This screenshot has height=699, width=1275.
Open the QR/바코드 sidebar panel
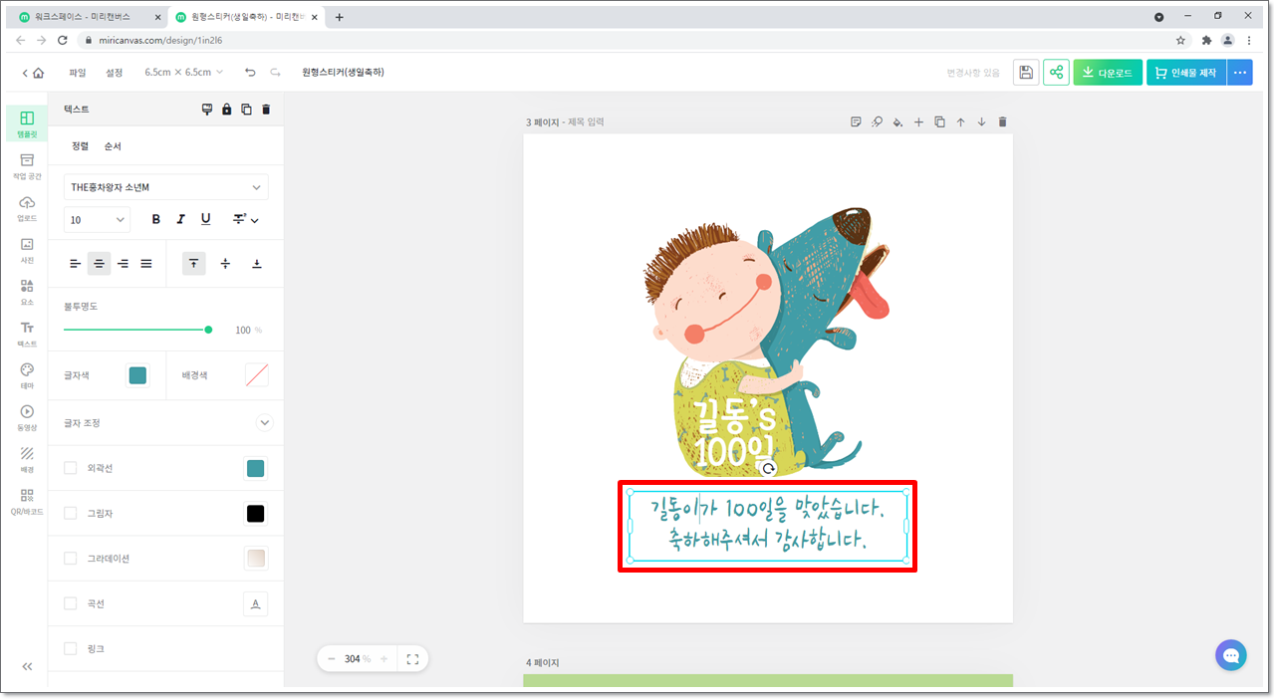(x=27, y=501)
